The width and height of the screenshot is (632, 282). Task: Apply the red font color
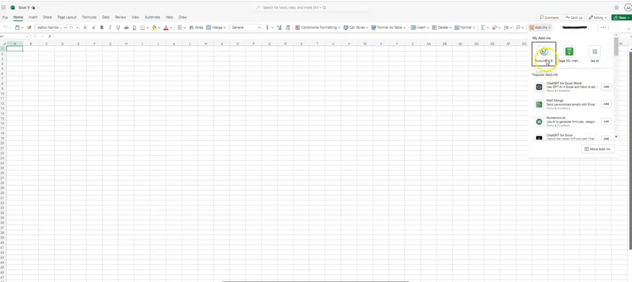coord(166,28)
